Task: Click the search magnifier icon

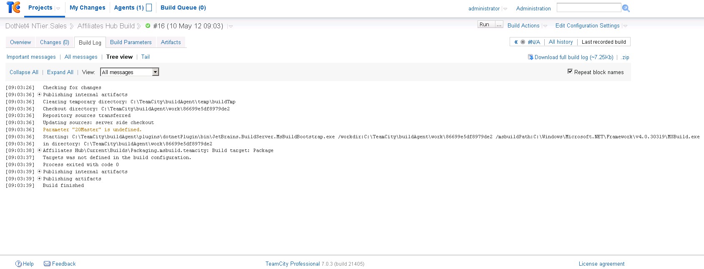Action: 626,8
